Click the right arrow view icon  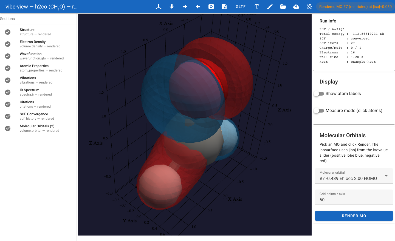point(185,7)
